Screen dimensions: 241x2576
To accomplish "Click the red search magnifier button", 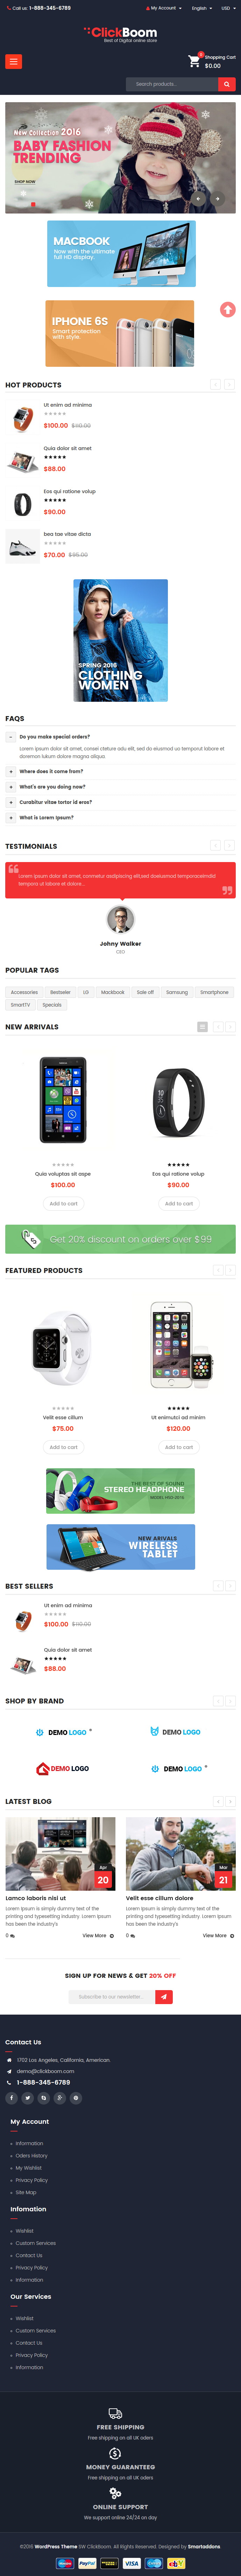I will tap(227, 84).
